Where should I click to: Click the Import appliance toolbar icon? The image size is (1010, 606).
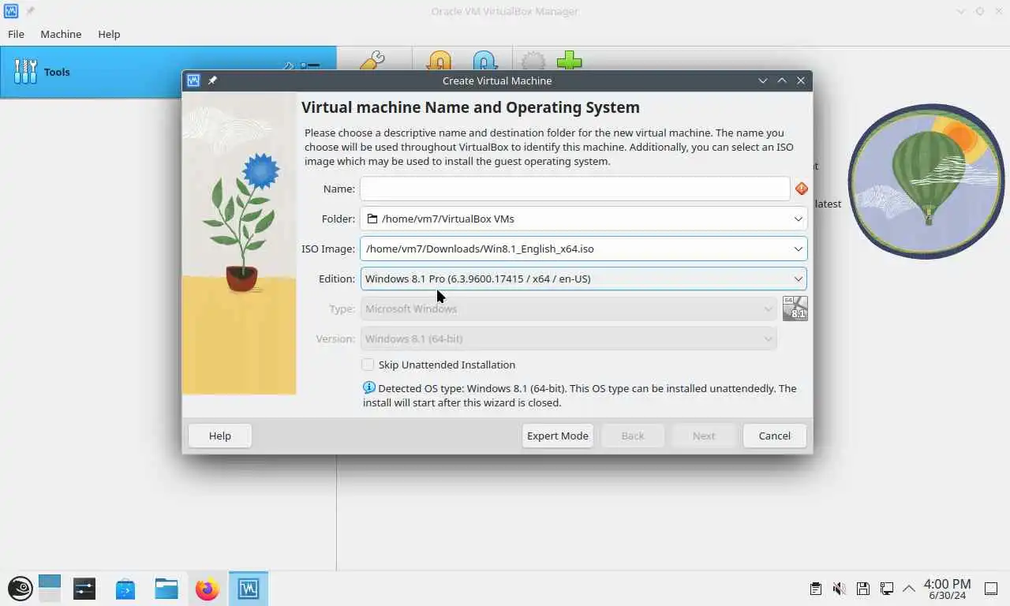pyautogui.click(x=440, y=61)
